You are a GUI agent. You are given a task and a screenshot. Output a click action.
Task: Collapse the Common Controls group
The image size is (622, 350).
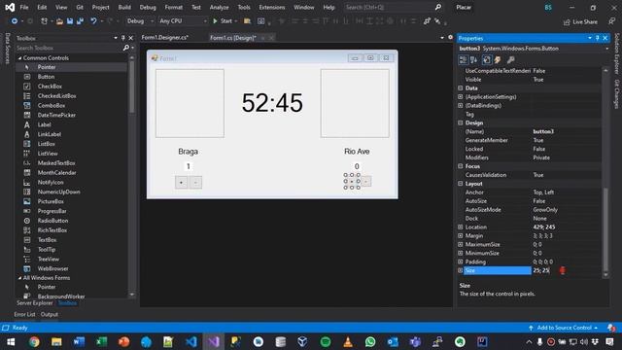tap(19, 58)
